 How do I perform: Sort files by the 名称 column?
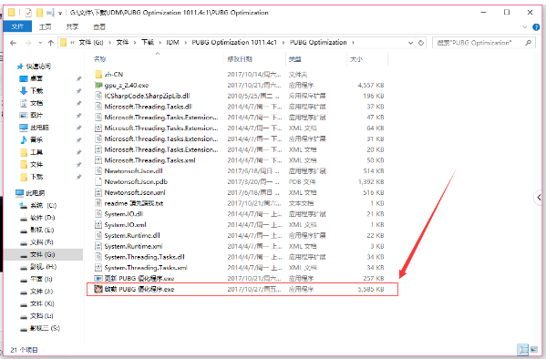pos(100,59)
